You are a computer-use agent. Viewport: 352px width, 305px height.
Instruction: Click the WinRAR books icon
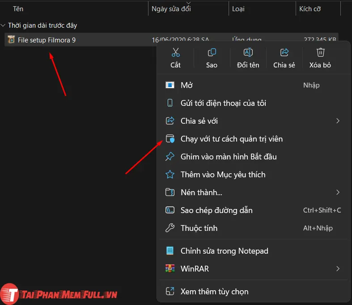click(x=170, y=268)
